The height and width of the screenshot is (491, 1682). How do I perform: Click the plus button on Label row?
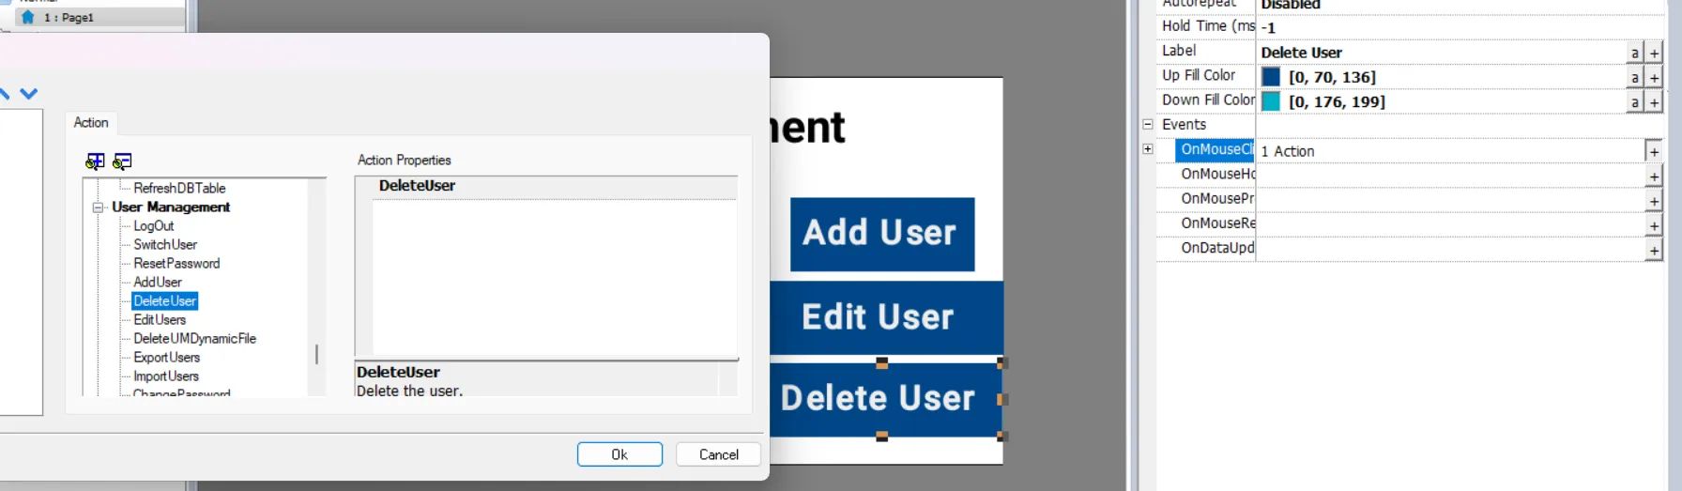pos(1655,53)
